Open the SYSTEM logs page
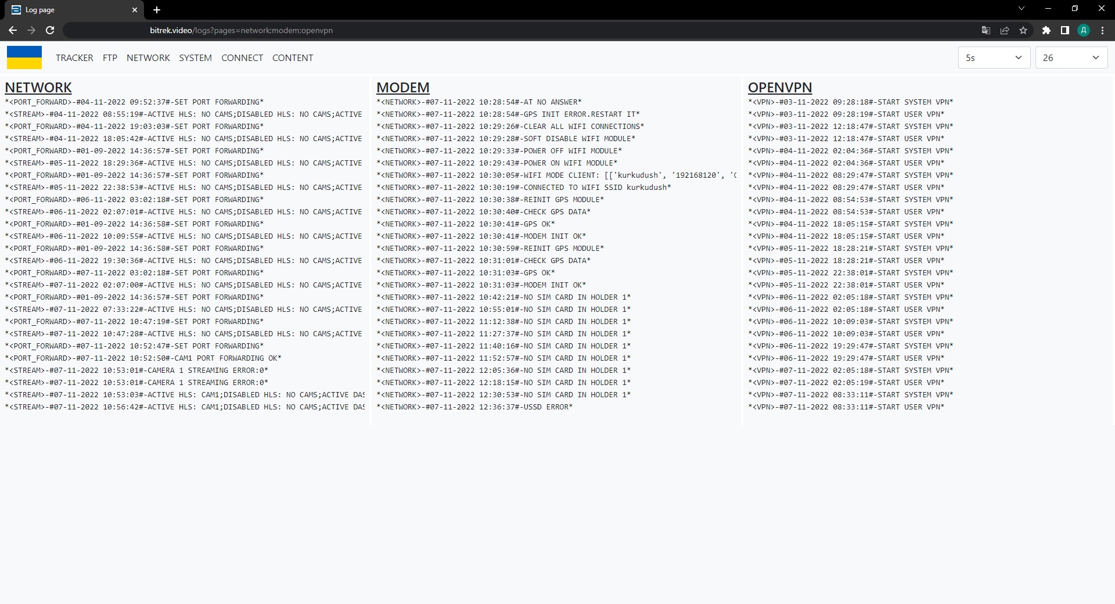1115x604 pixels. coord(195,57)
